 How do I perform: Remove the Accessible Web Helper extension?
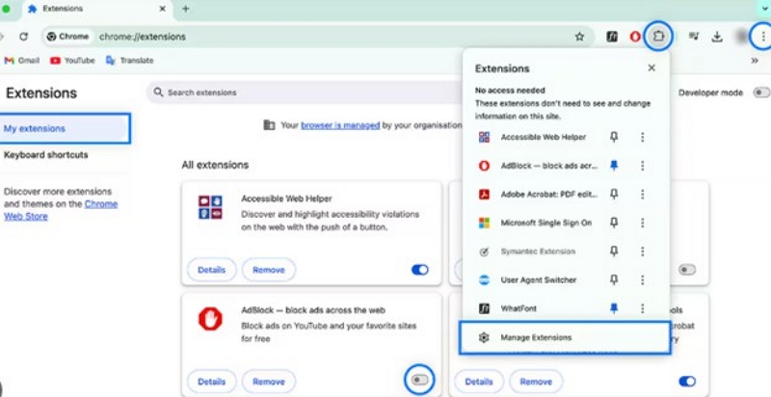pos(269,270)
